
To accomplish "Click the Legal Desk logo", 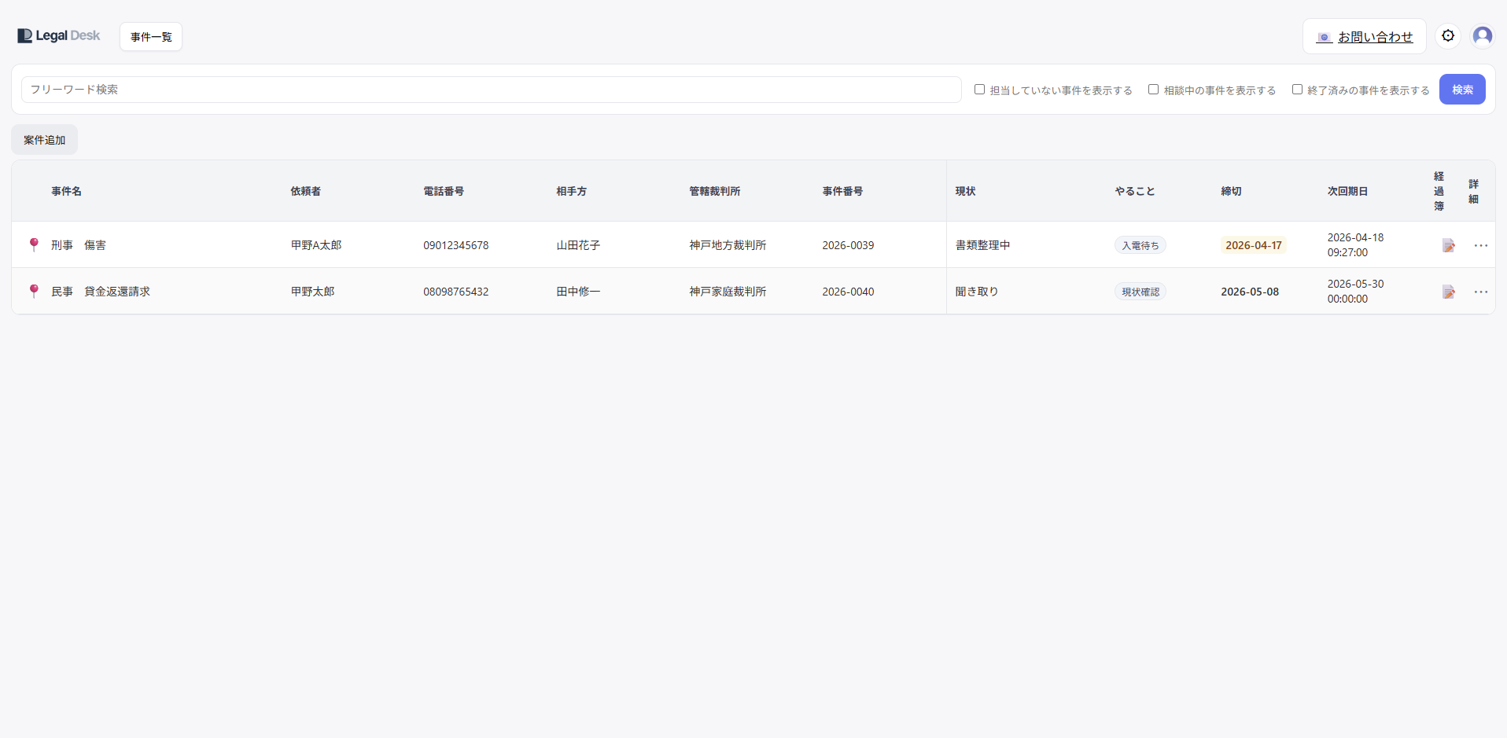I will (59, 36).
